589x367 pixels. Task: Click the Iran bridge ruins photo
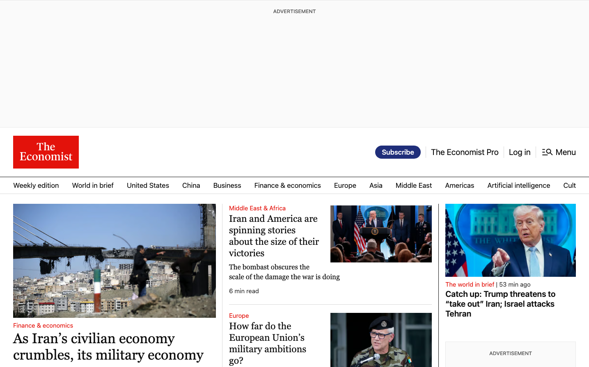115,260
